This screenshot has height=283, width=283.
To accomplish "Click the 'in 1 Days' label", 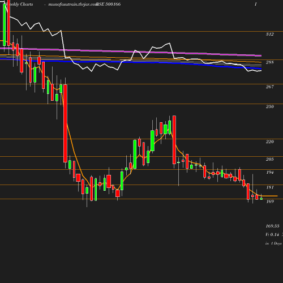I will coord(273,243).
